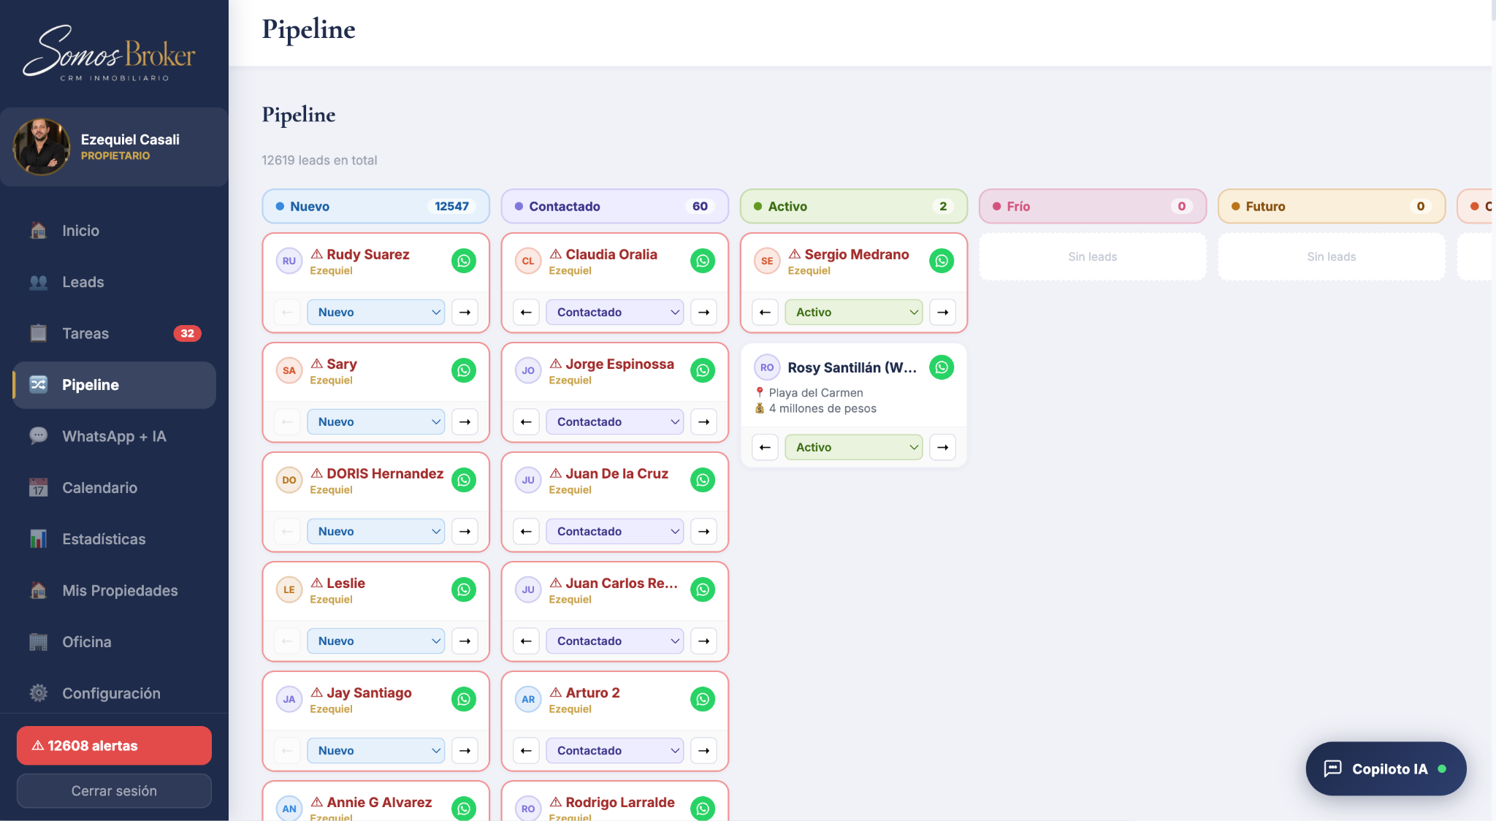Open stage dropdown for Arturo 2
The image size is (1496, 821).
615,750
